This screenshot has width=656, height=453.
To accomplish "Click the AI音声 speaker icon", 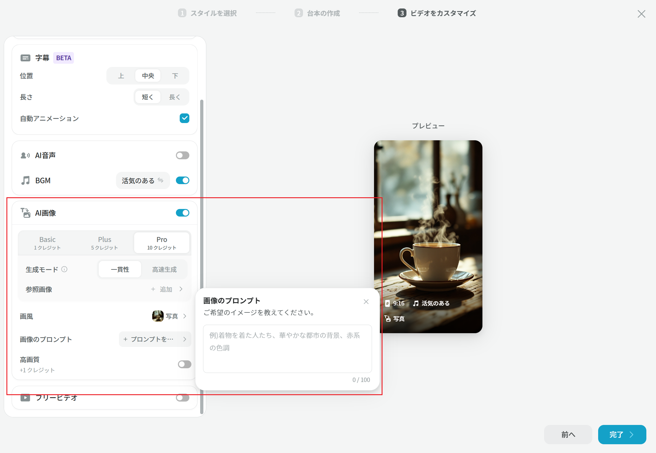I will pyautogui.click(x=25, y=155).
